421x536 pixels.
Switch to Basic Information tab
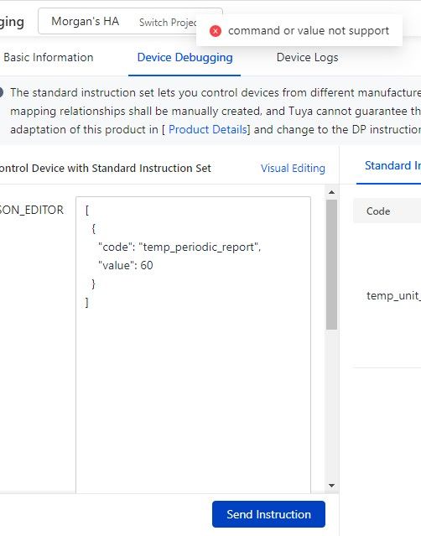[x=48, y=57]
